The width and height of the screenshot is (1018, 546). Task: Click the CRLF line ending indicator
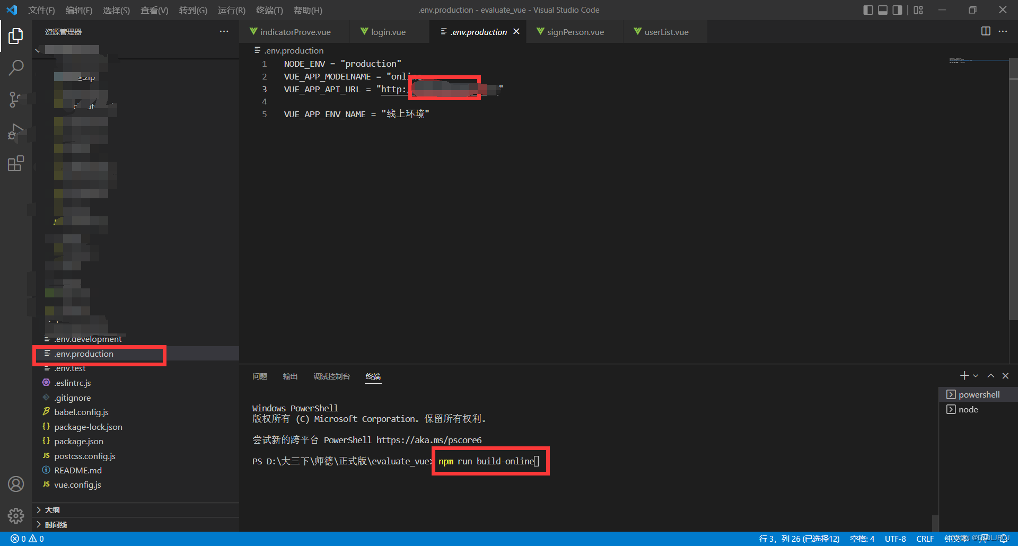click(925, 539)
